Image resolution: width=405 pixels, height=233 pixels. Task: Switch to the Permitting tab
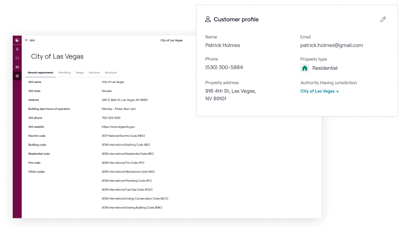pos(65,73)
